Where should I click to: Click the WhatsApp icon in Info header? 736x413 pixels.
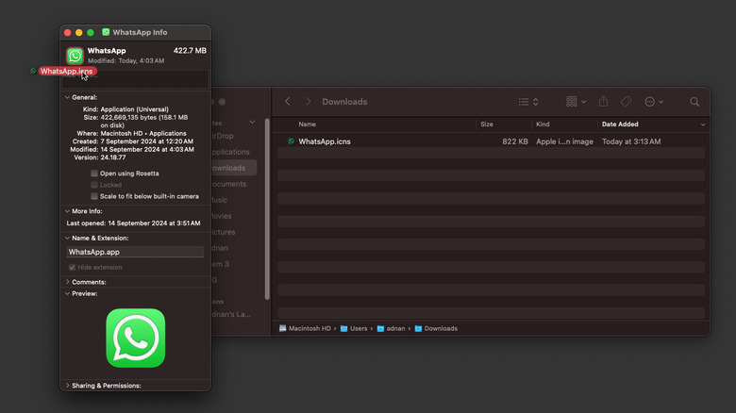click(75, 55)
